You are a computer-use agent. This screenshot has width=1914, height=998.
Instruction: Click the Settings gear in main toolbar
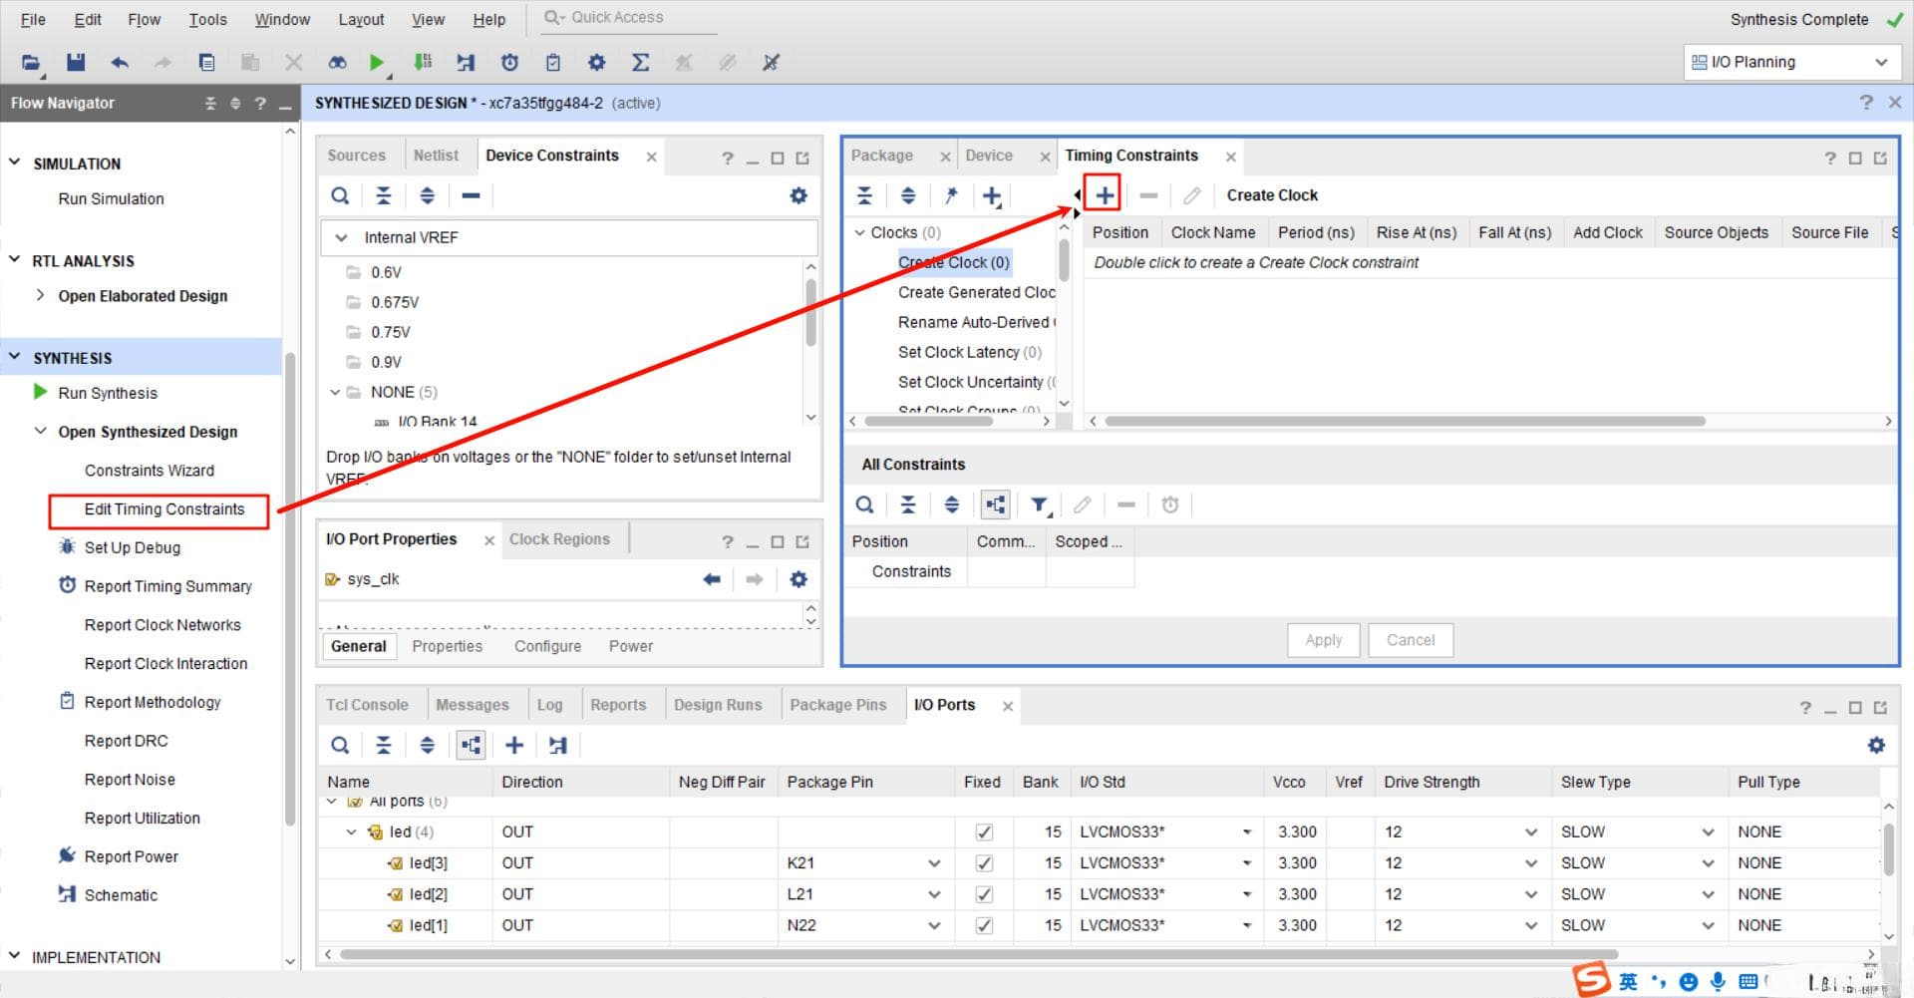point(596,63)
